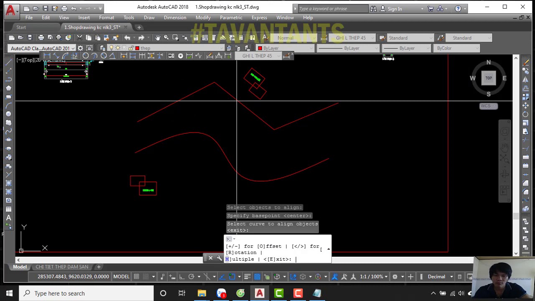535x301 pixels.
Task: Open the Express menu
Action: click(259, 18)
